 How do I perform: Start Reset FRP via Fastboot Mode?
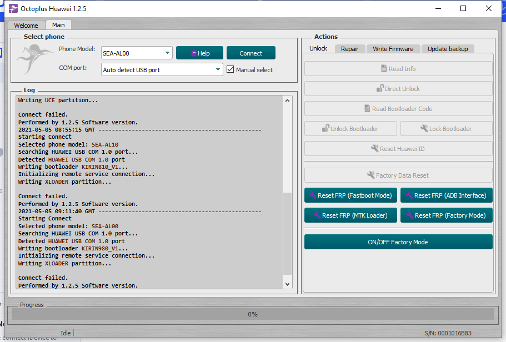click(x=350, y=195)
